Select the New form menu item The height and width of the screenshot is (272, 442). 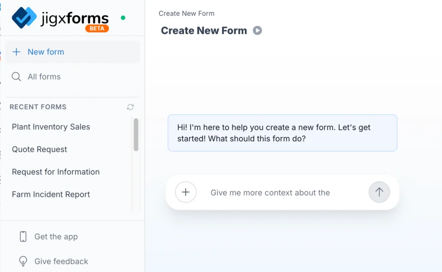[46, 52]
